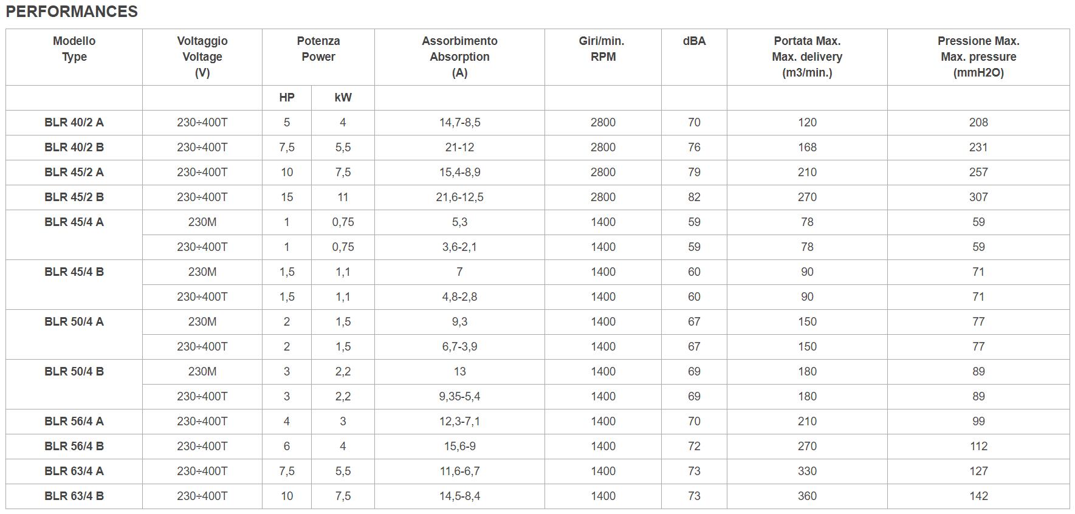Select the BLR 45/2 B model name

tap(74, 197)
